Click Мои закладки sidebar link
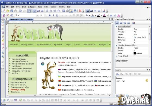Viewport: 152px width, 106px height. point(19,59)
